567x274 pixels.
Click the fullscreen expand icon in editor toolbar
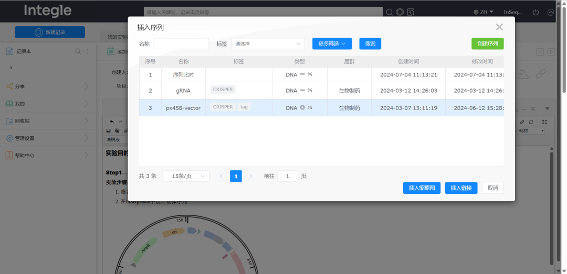click(544, 122)
